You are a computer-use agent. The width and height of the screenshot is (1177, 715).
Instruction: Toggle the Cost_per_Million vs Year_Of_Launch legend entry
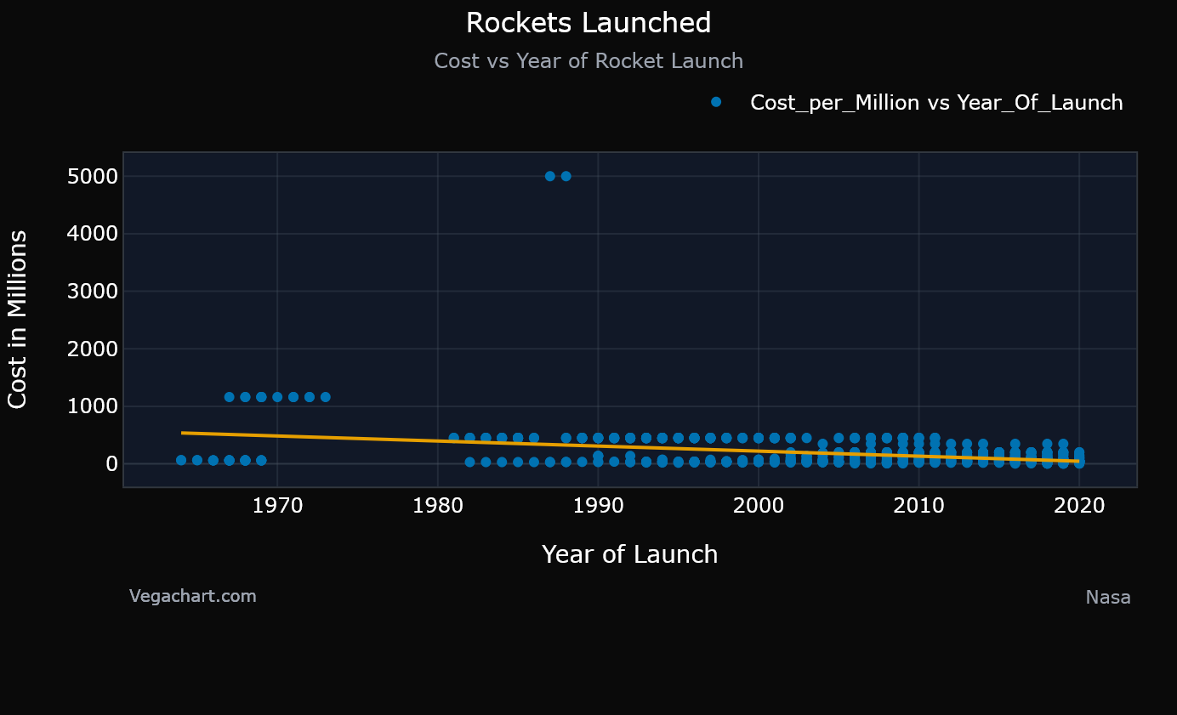pos(935,103)
